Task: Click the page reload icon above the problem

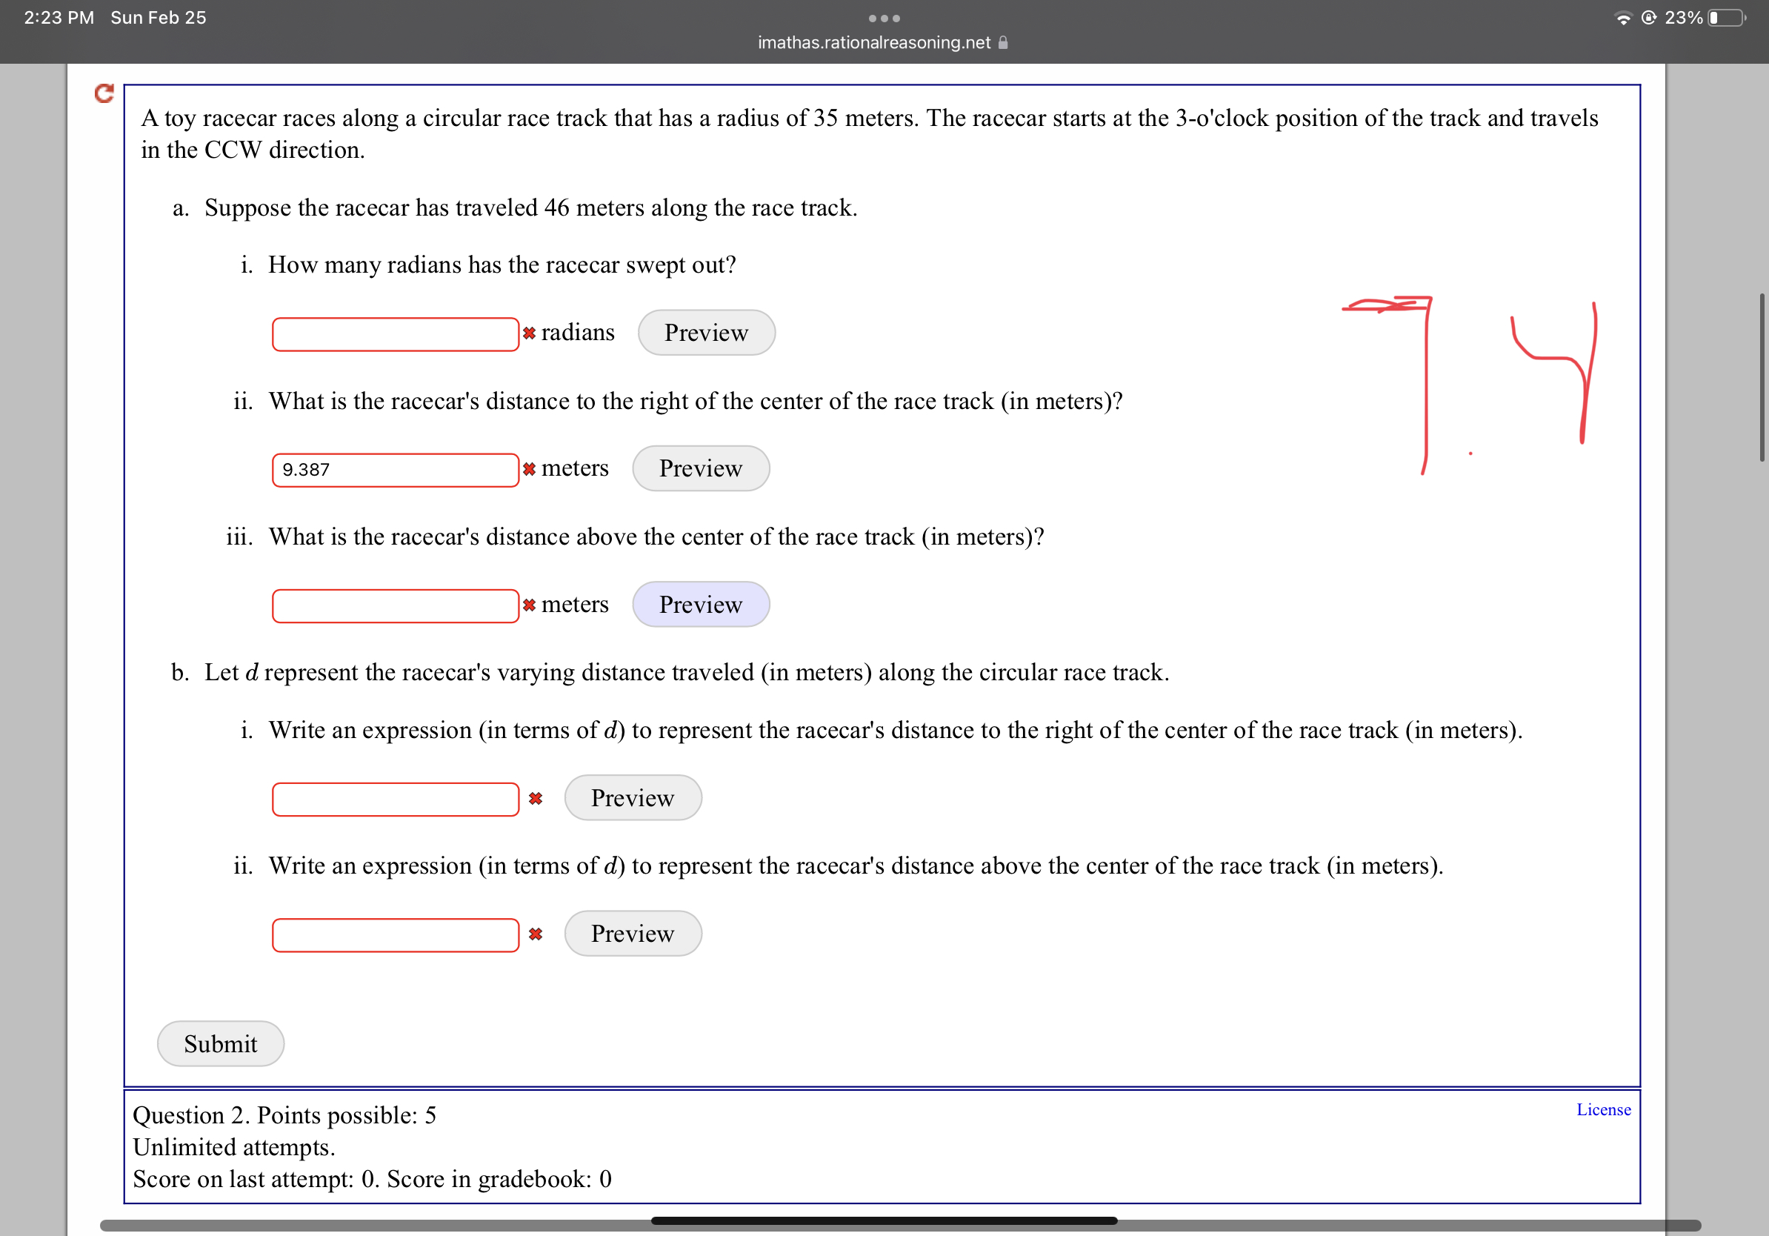Action: coord(104,94)
